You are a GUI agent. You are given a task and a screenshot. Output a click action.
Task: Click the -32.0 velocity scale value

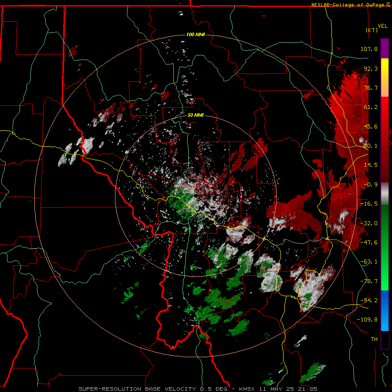[369, 223]
